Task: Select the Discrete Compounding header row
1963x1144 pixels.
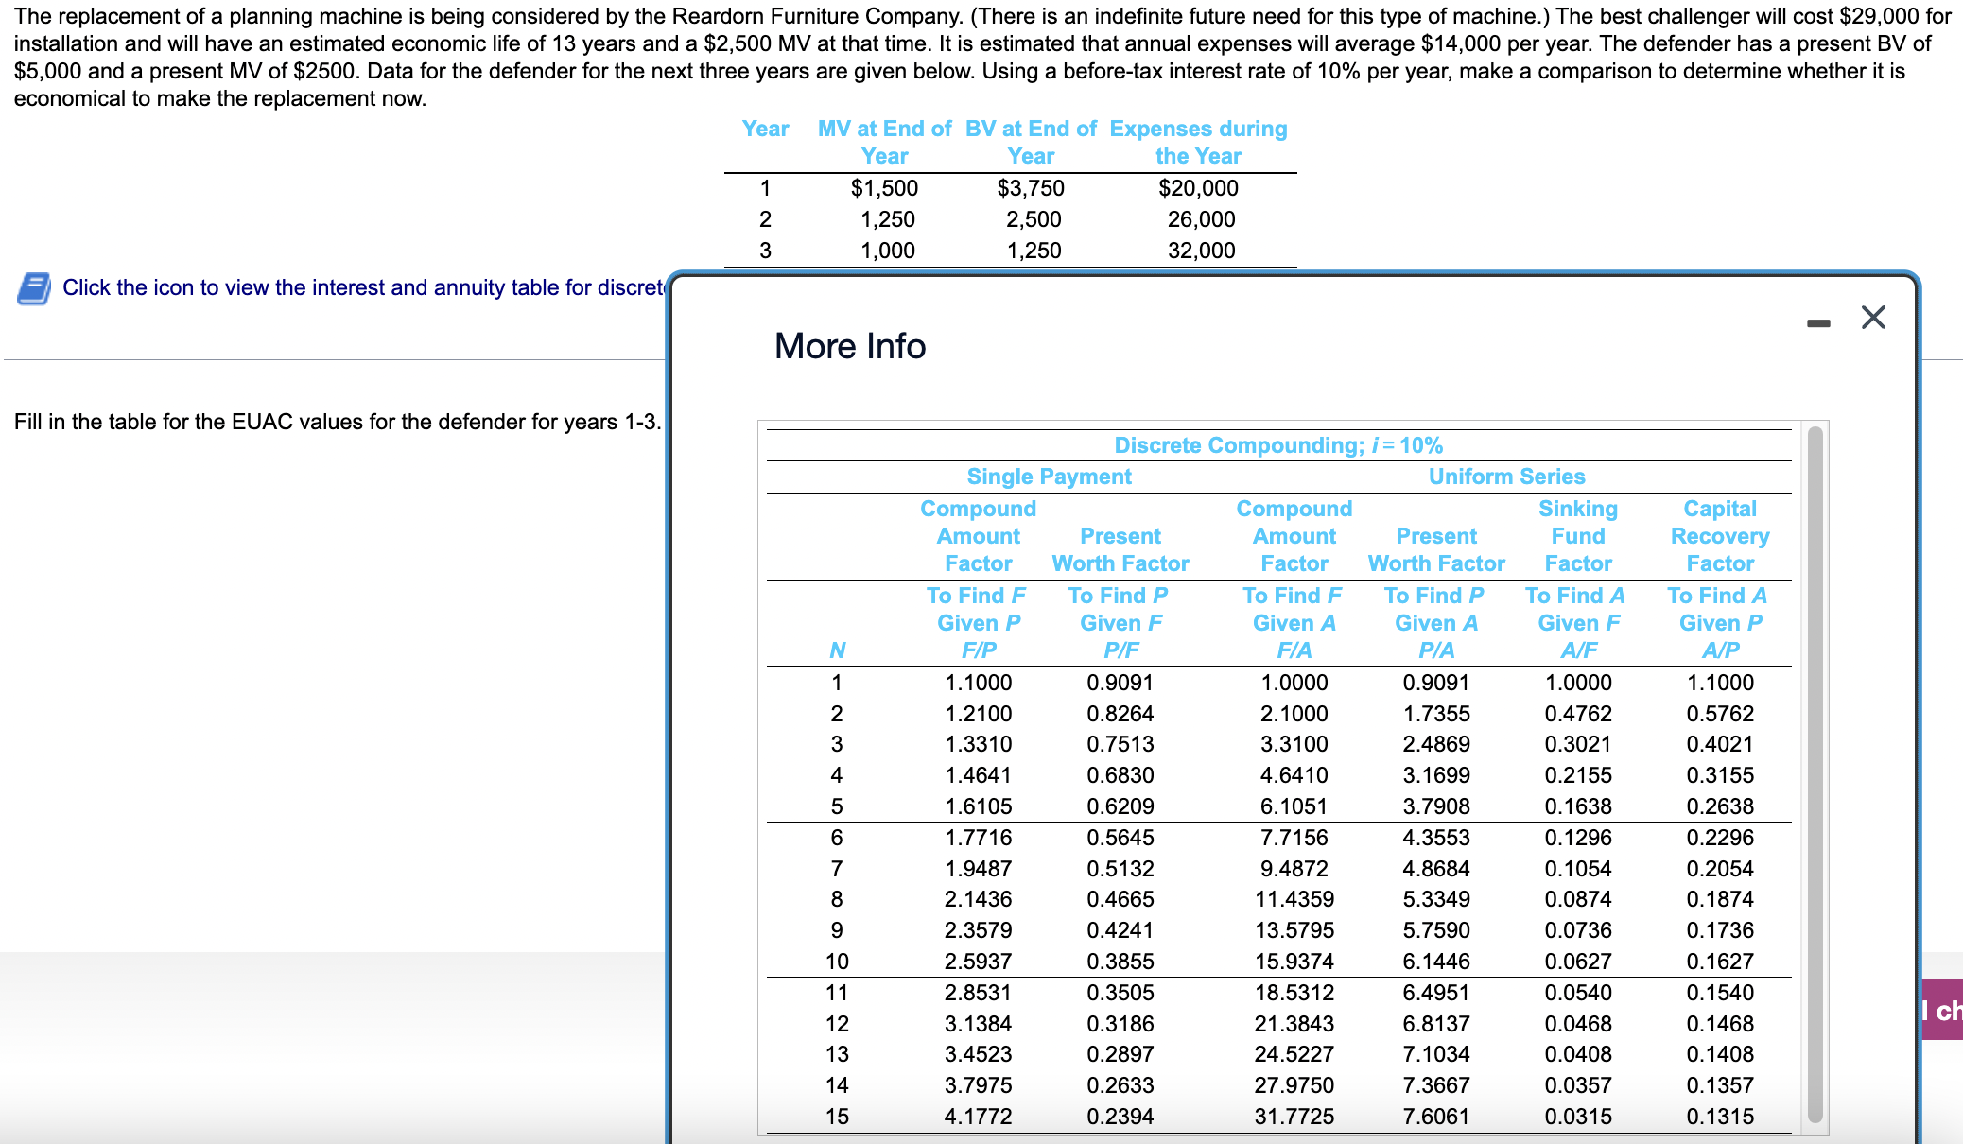Action: coord(1277,444)
